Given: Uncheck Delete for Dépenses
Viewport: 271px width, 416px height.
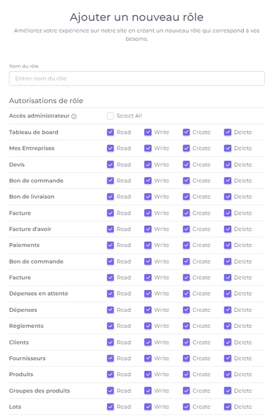Looking at the screenshot, I should (x=228, y=310).
